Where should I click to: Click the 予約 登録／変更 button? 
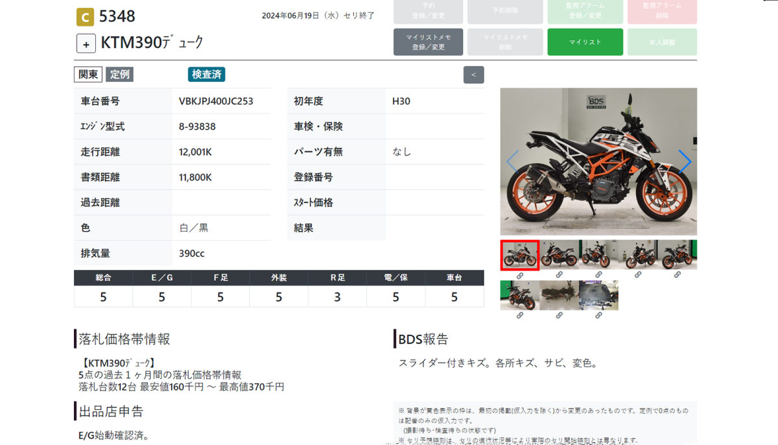tap(429, 10)
